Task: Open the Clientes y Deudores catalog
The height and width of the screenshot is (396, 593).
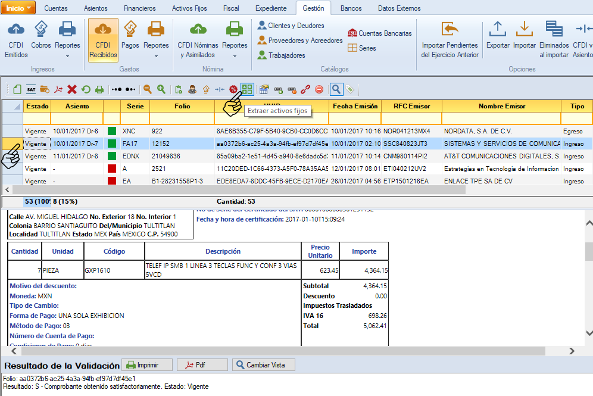Action: click(x=291, y=26)
